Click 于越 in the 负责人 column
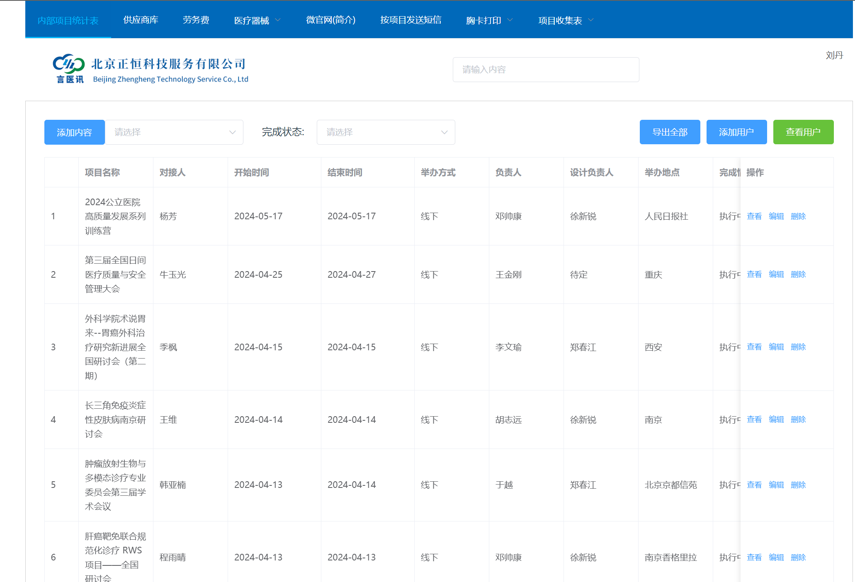Screen dimensions: 855x582 pos(504,485)
